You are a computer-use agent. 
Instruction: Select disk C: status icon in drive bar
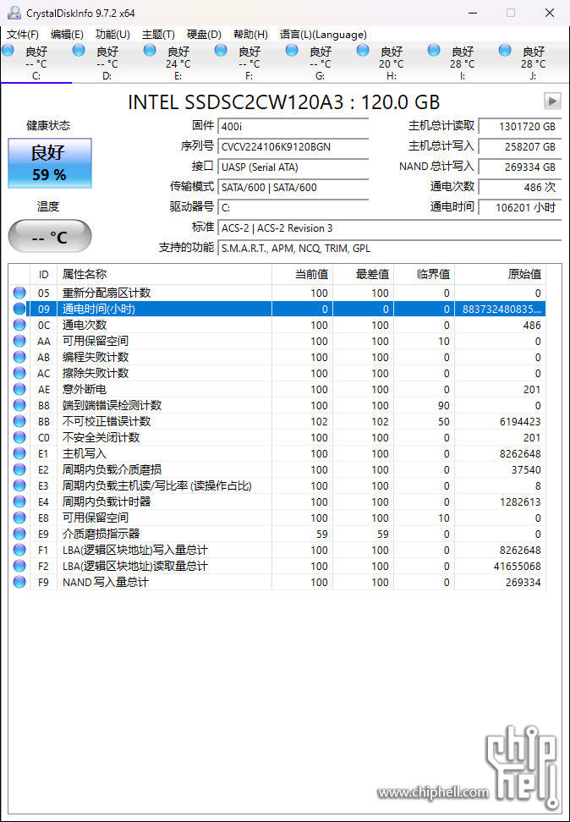point(8,52)
